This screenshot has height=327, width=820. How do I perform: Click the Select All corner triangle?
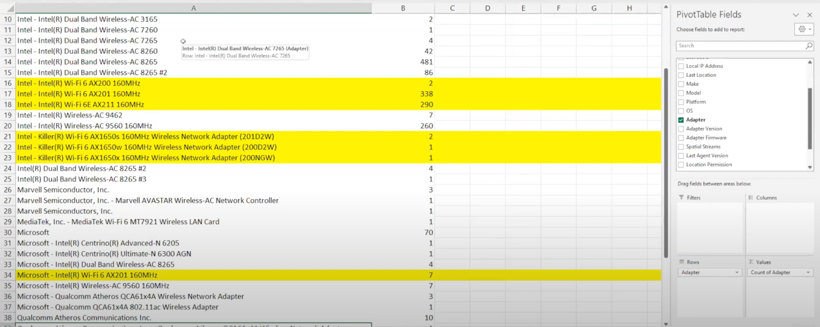coord(10,8)
